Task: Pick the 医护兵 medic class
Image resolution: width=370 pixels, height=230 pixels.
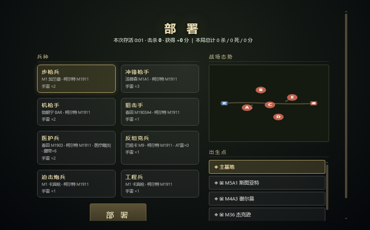Action: [x=76, y=148]
